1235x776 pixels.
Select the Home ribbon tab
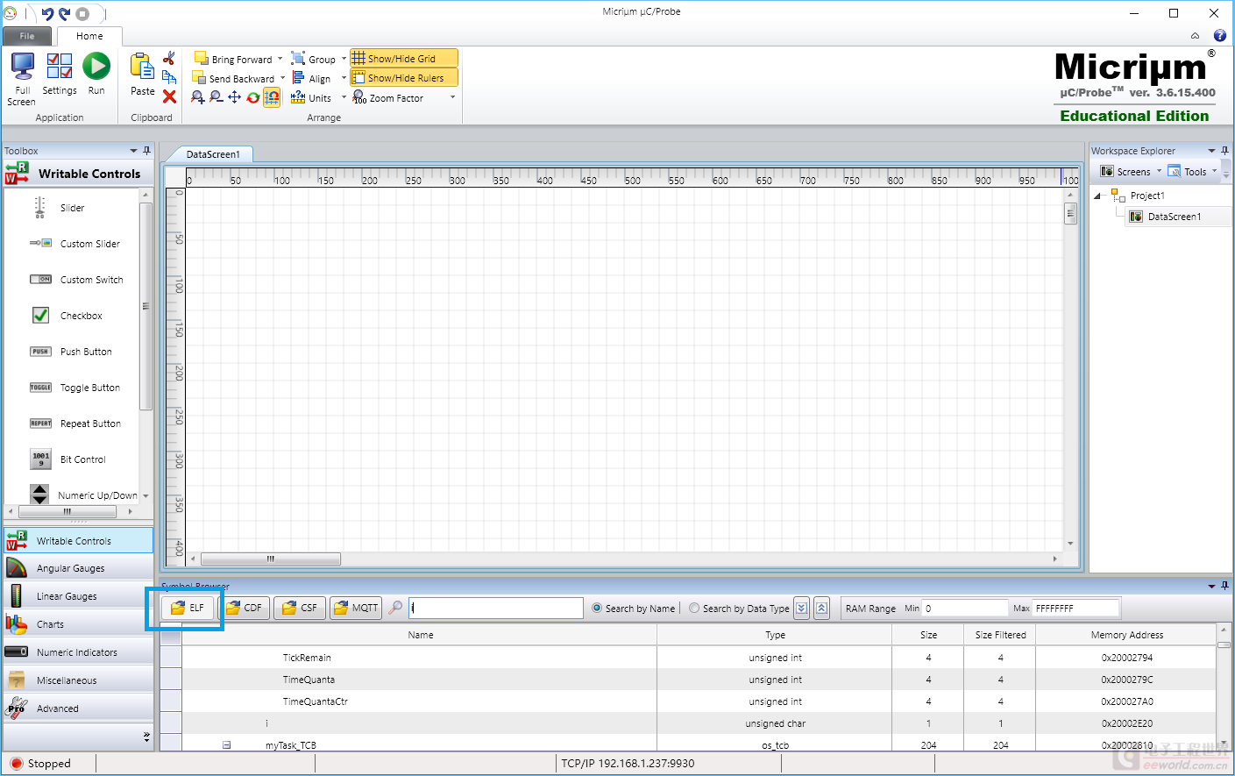pyautogui.click(x=89, y=36)
